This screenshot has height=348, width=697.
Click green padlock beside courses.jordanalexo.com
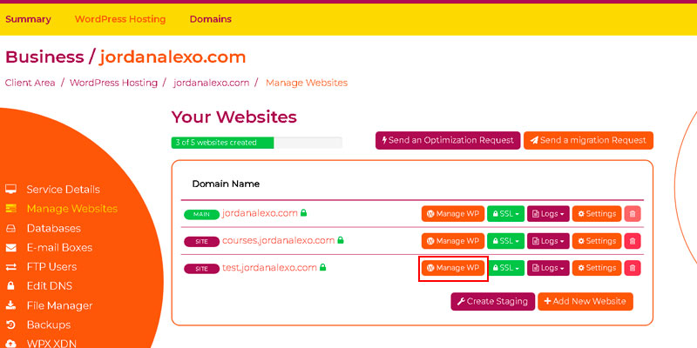[341, 240]
